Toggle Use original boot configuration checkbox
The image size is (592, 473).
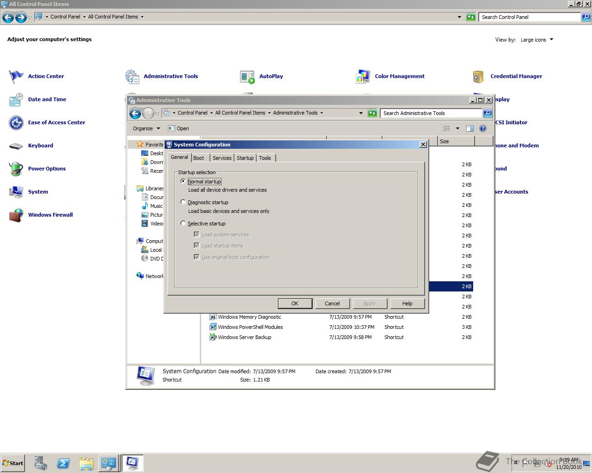197,257
